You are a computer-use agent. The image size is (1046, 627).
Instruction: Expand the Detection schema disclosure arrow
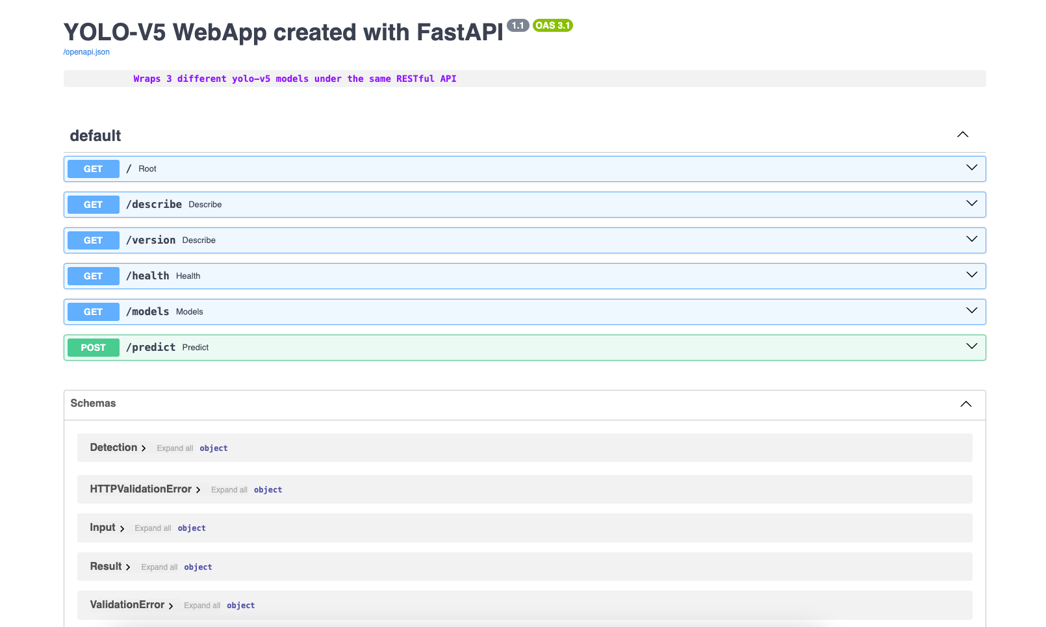[144, 448]
